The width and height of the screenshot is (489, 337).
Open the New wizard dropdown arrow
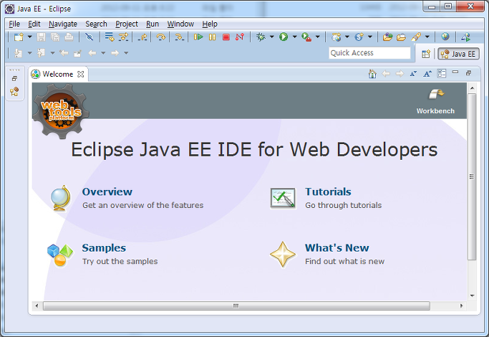tap(29, 37)
